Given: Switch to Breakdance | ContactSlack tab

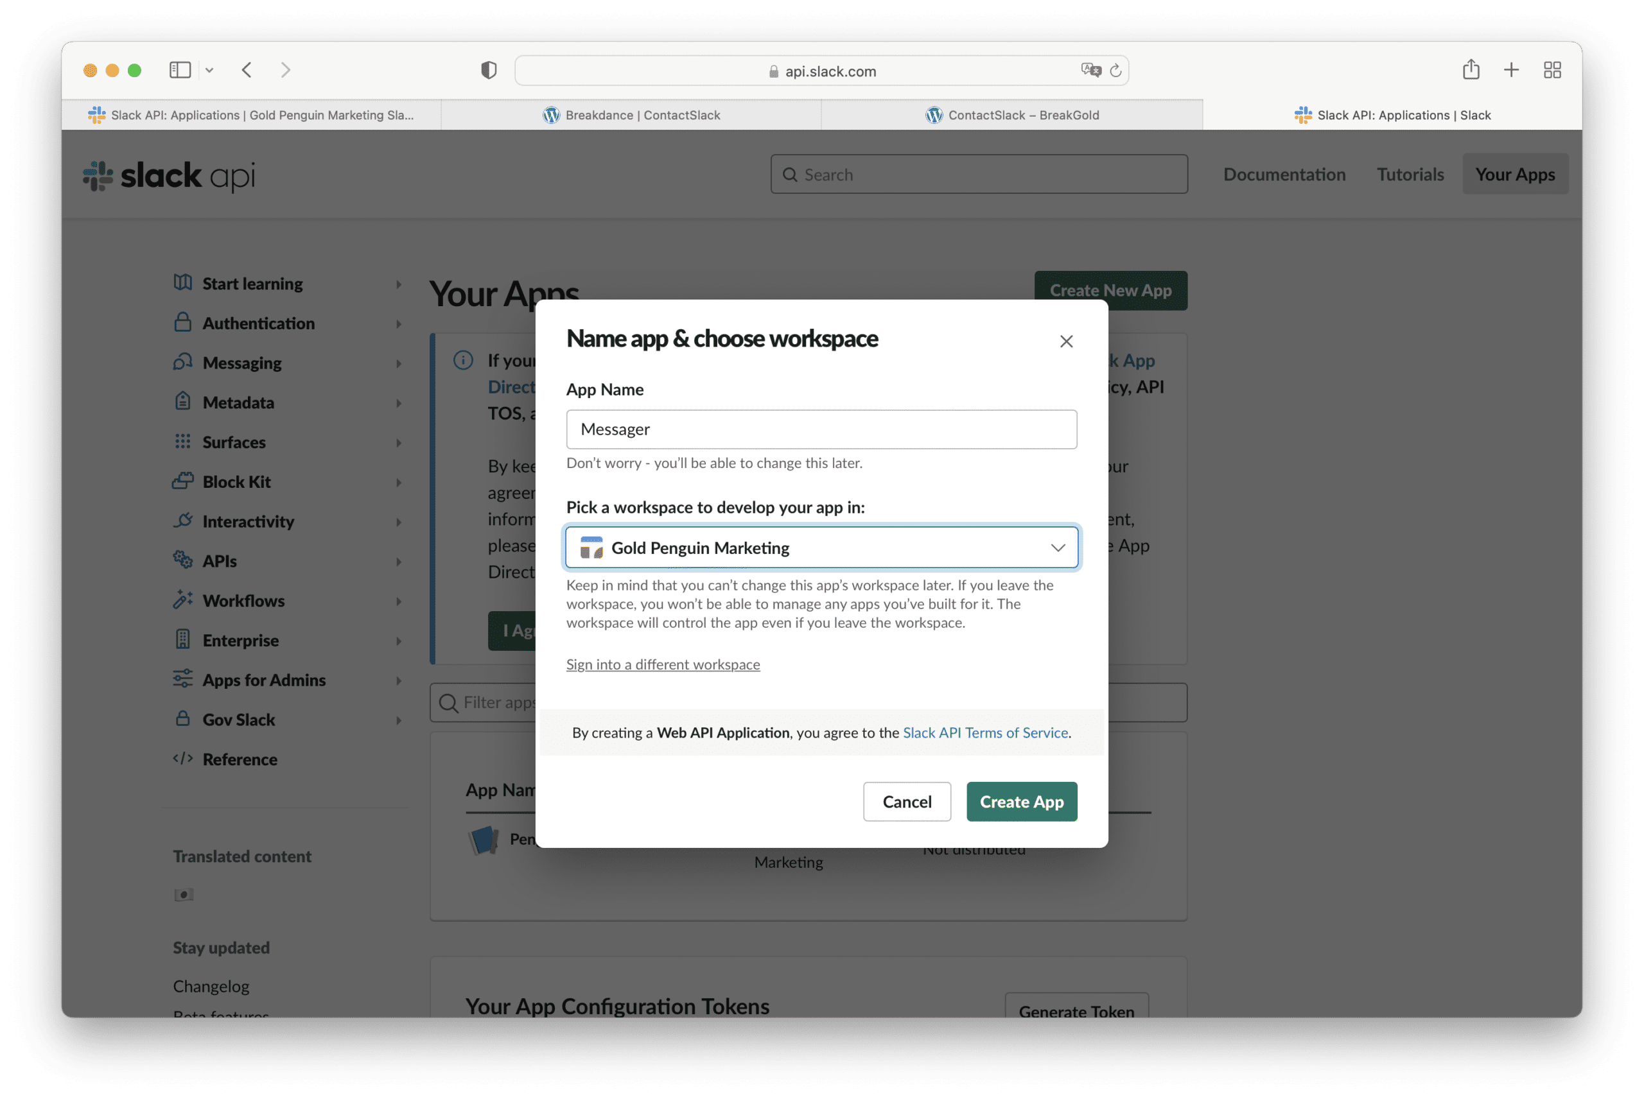Looking at the screenshot, I should tap(631, 115).
